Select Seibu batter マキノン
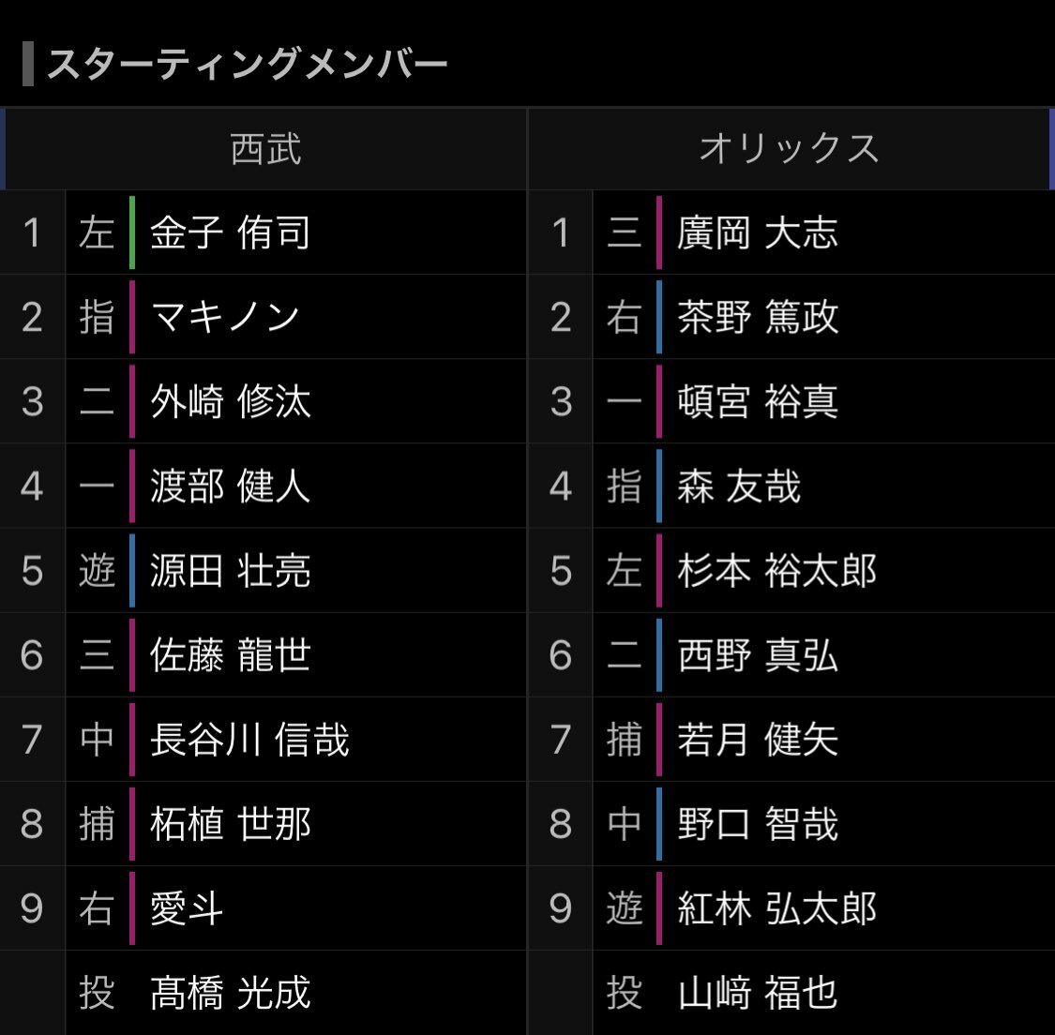 pos(225,318)
